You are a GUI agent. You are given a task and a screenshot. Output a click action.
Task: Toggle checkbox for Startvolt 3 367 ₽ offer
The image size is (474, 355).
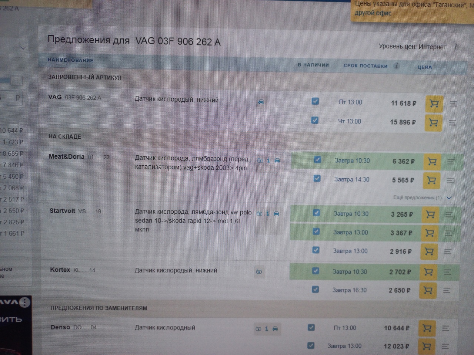pyautogui.click(x=316, y=231)
